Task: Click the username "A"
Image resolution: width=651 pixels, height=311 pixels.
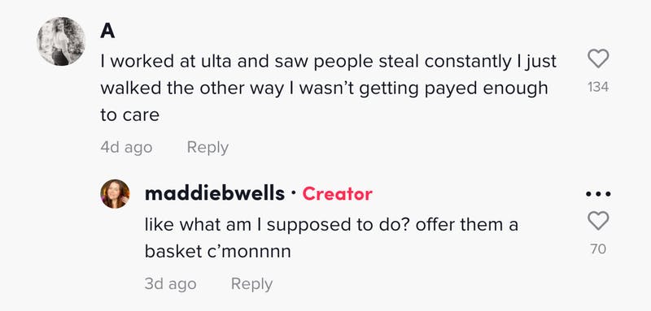Action: coord(107,32)
